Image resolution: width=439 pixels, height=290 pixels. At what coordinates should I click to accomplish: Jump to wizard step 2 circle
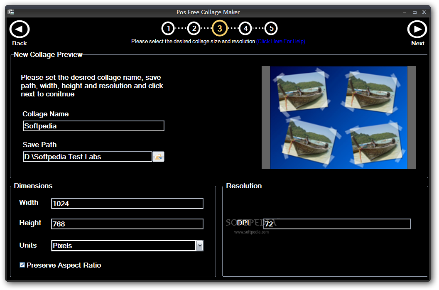(x=194, y=28)
